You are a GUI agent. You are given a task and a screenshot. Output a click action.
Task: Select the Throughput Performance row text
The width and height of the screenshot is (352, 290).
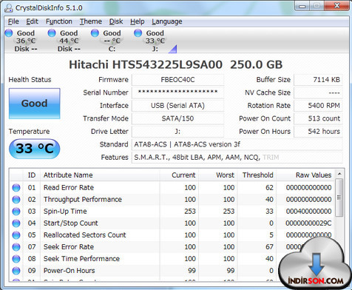tap(83, 200)
